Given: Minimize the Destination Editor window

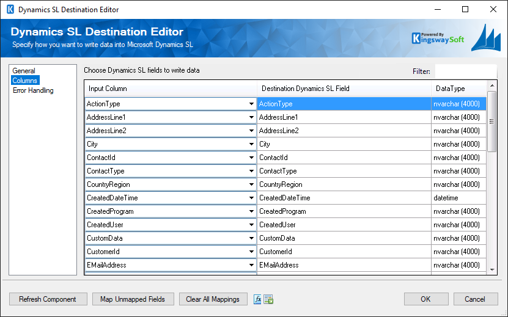Looking at the screenshot, I should [x=438, y=9].
